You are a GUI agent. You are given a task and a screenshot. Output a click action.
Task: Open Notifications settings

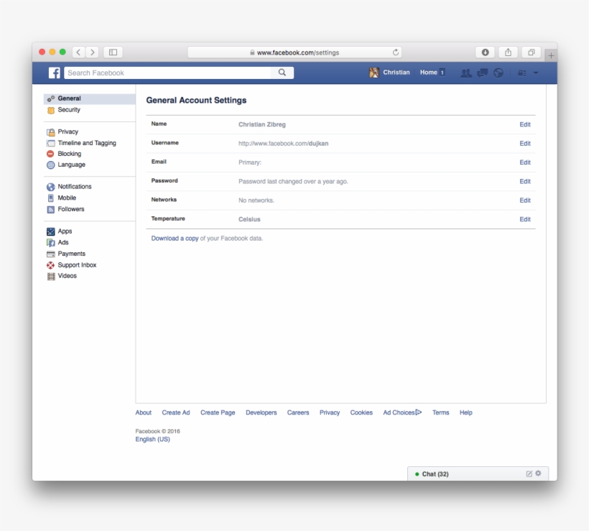tap(75, 186)
